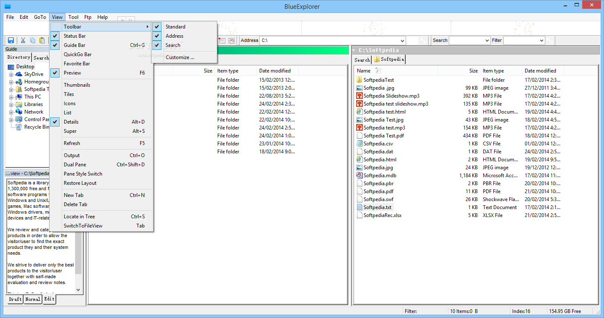
Task: Sort by the Name column header in right pane
Action: coord(396,71)
